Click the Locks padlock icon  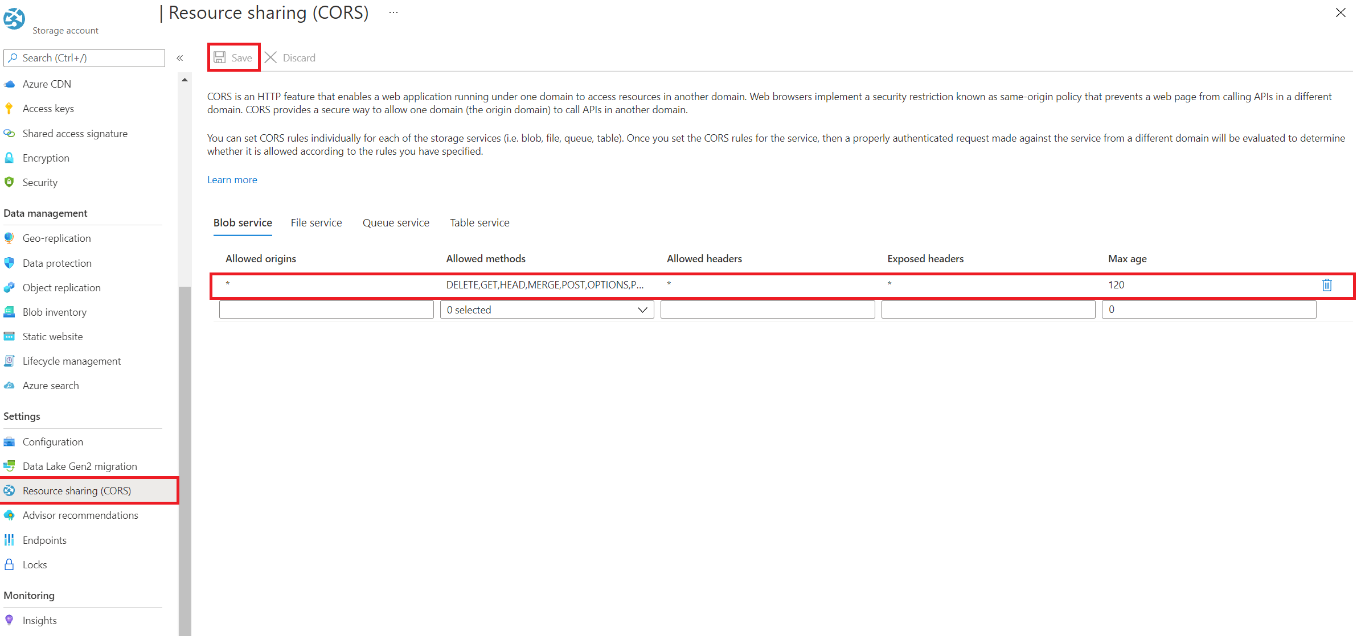(9, 564)
